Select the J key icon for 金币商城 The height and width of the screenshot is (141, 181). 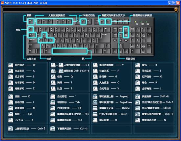click(x=138, y=89)
